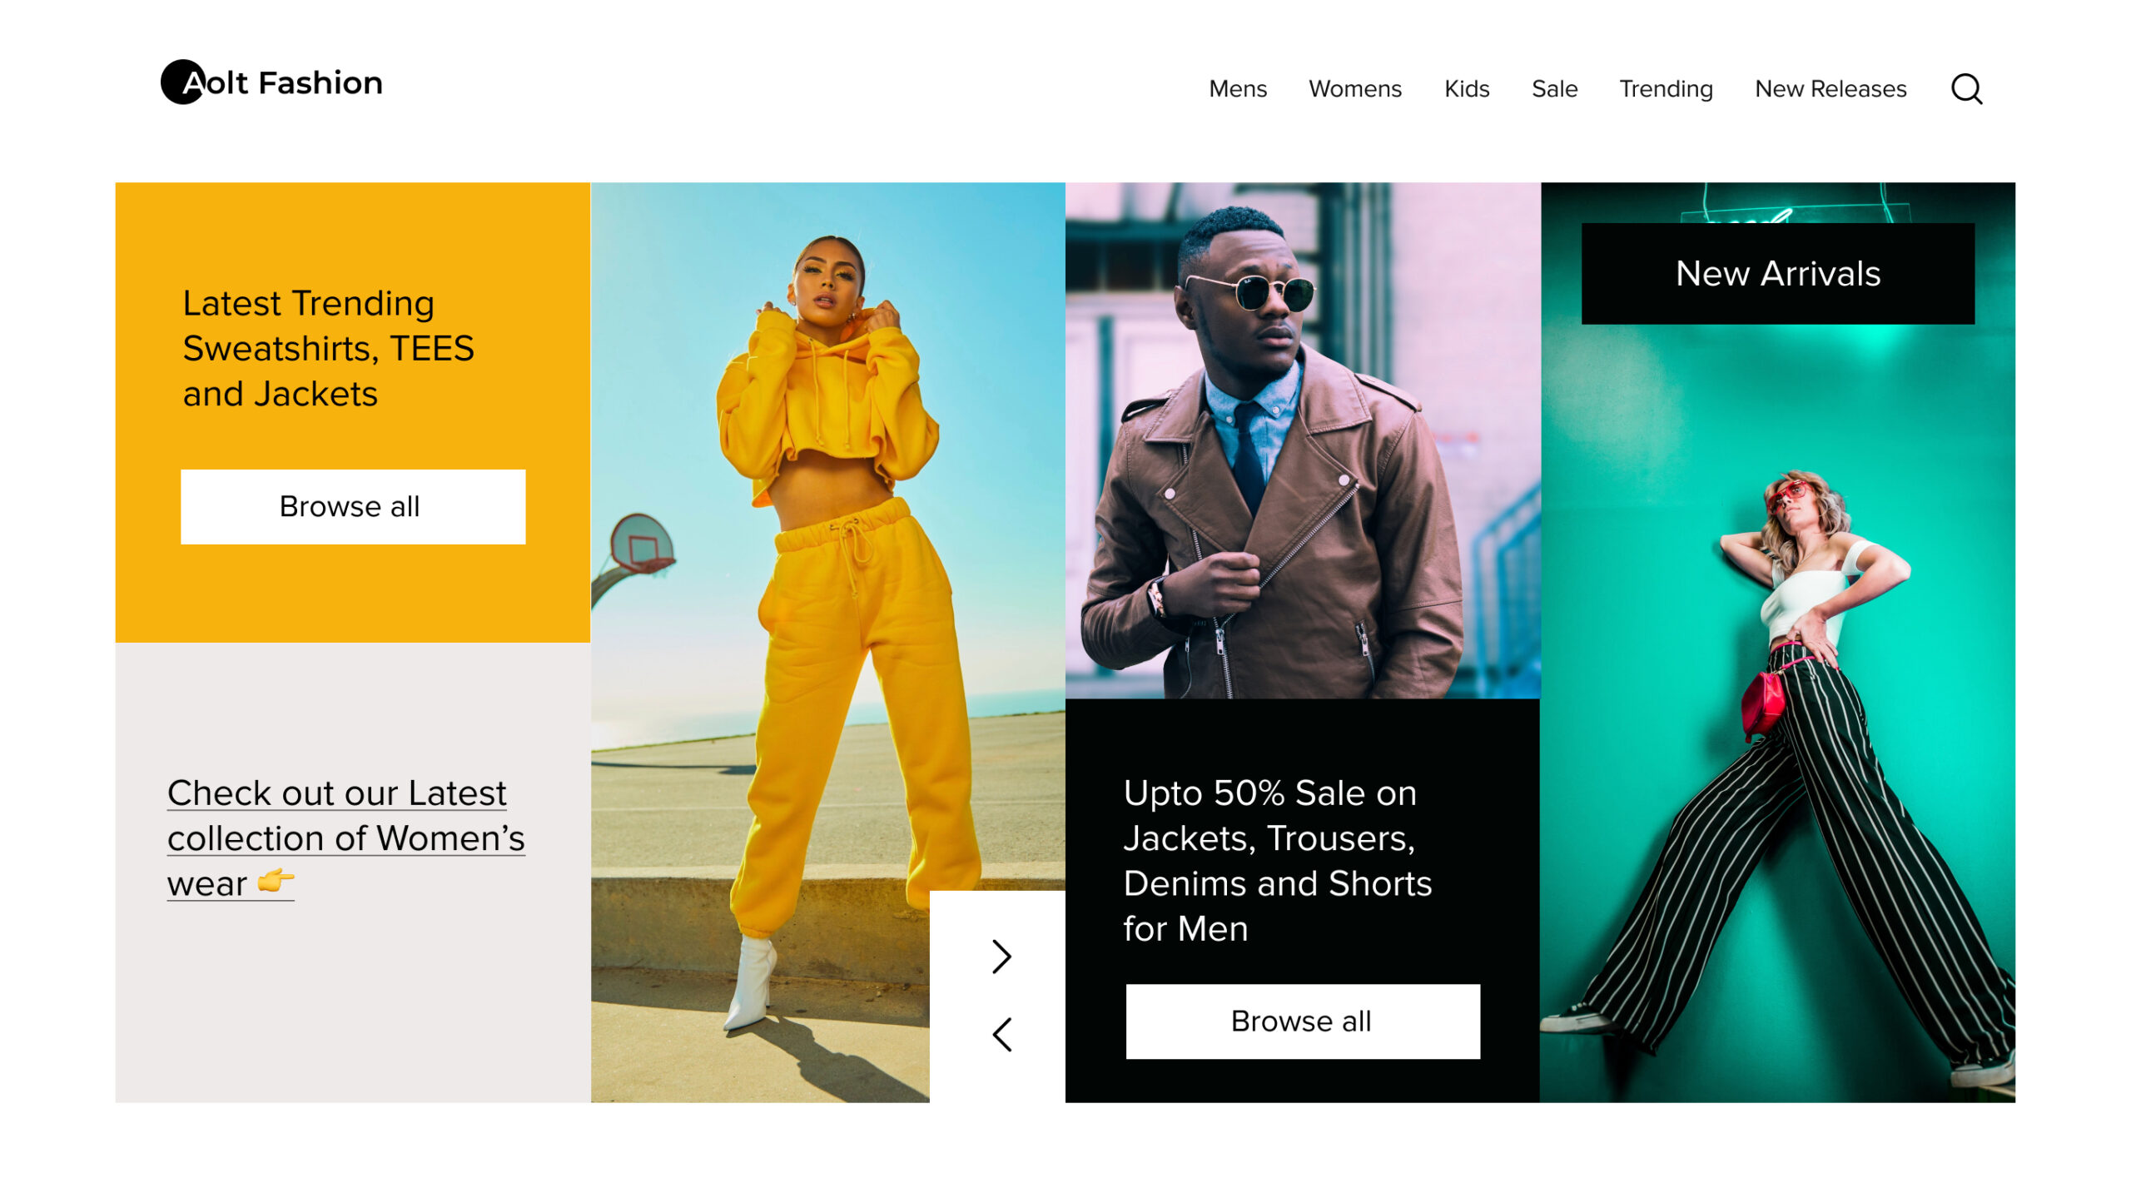Open the Sale navigation link
2131x1198 pixels.
tap(1553, 89)
